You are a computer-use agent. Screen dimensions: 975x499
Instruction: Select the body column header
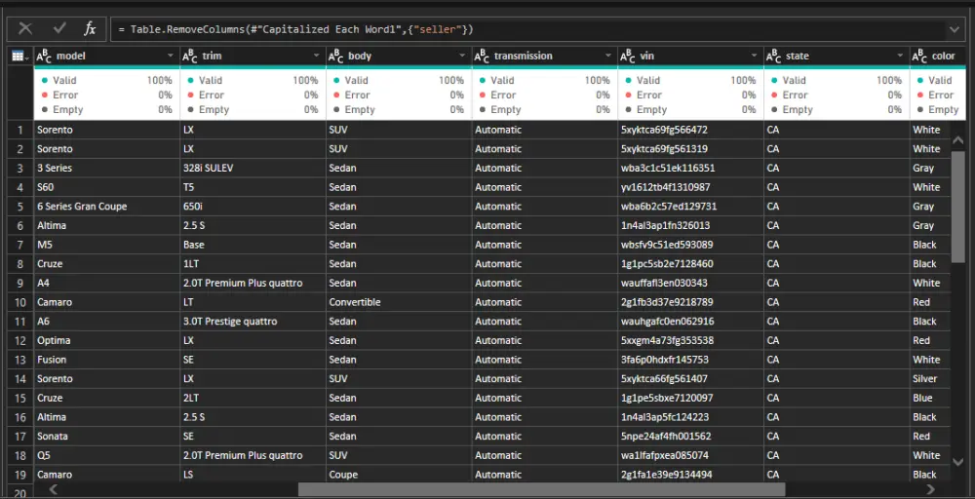point(399,56)
